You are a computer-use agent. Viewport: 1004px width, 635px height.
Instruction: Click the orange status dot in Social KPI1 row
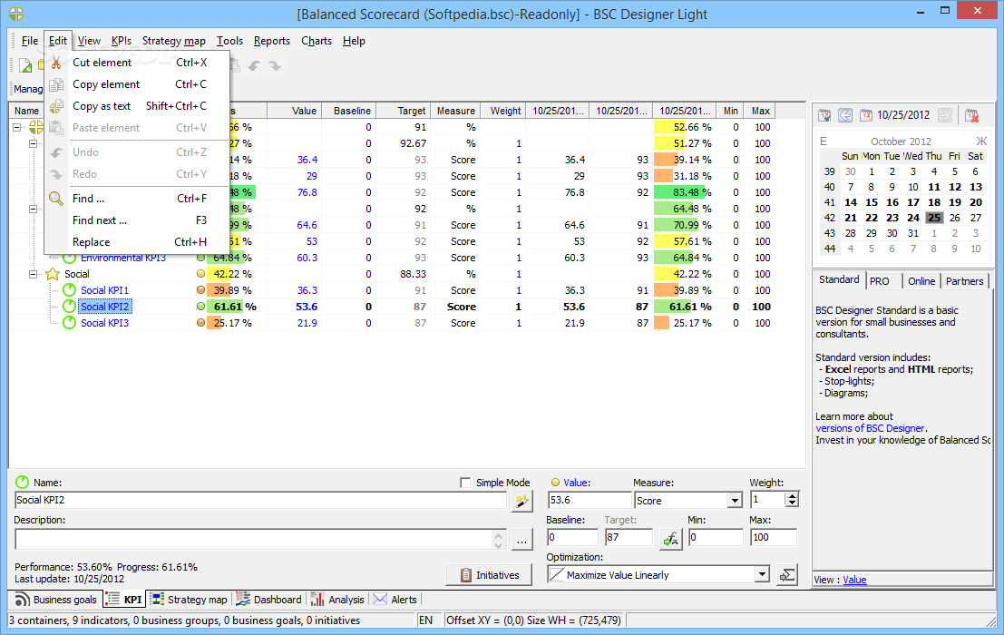201,290
